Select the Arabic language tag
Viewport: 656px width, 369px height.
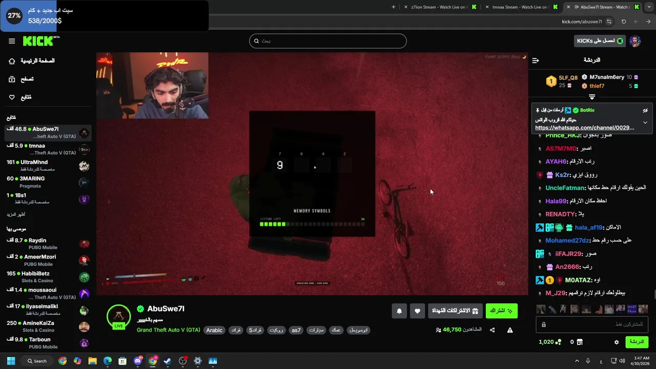[x=214, y=330]
